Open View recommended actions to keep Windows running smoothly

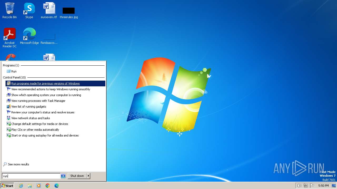56,89
